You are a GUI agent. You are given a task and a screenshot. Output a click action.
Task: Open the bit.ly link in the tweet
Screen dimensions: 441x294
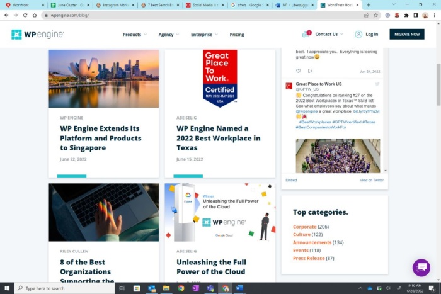pos(366,111)
